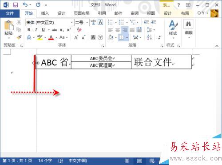The image size is (222, 165).
Task: Save the document with the floppy icon
Action: (x=16, y=5)
